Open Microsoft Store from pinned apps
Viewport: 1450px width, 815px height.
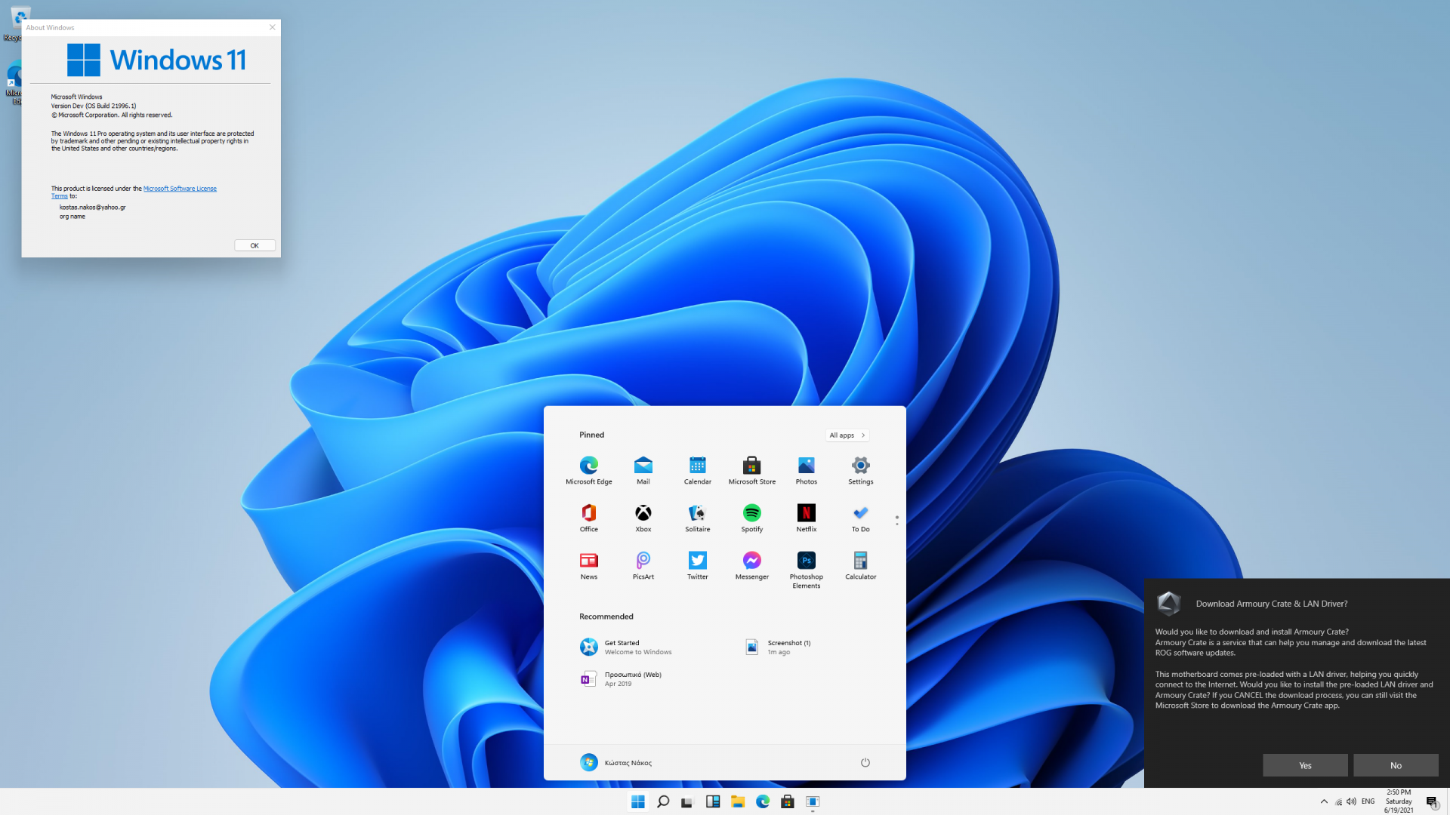click(752, 470)
